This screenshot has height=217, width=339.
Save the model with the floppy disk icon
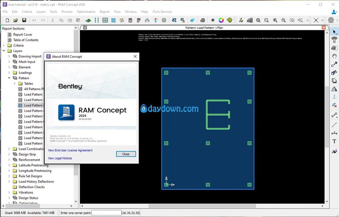[24, 20]
